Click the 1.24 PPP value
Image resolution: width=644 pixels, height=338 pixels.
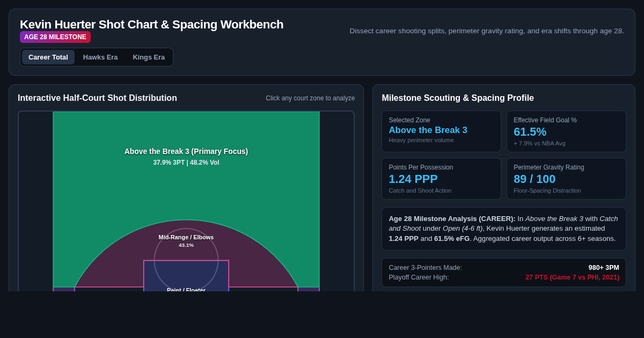[x=413, y=179]
